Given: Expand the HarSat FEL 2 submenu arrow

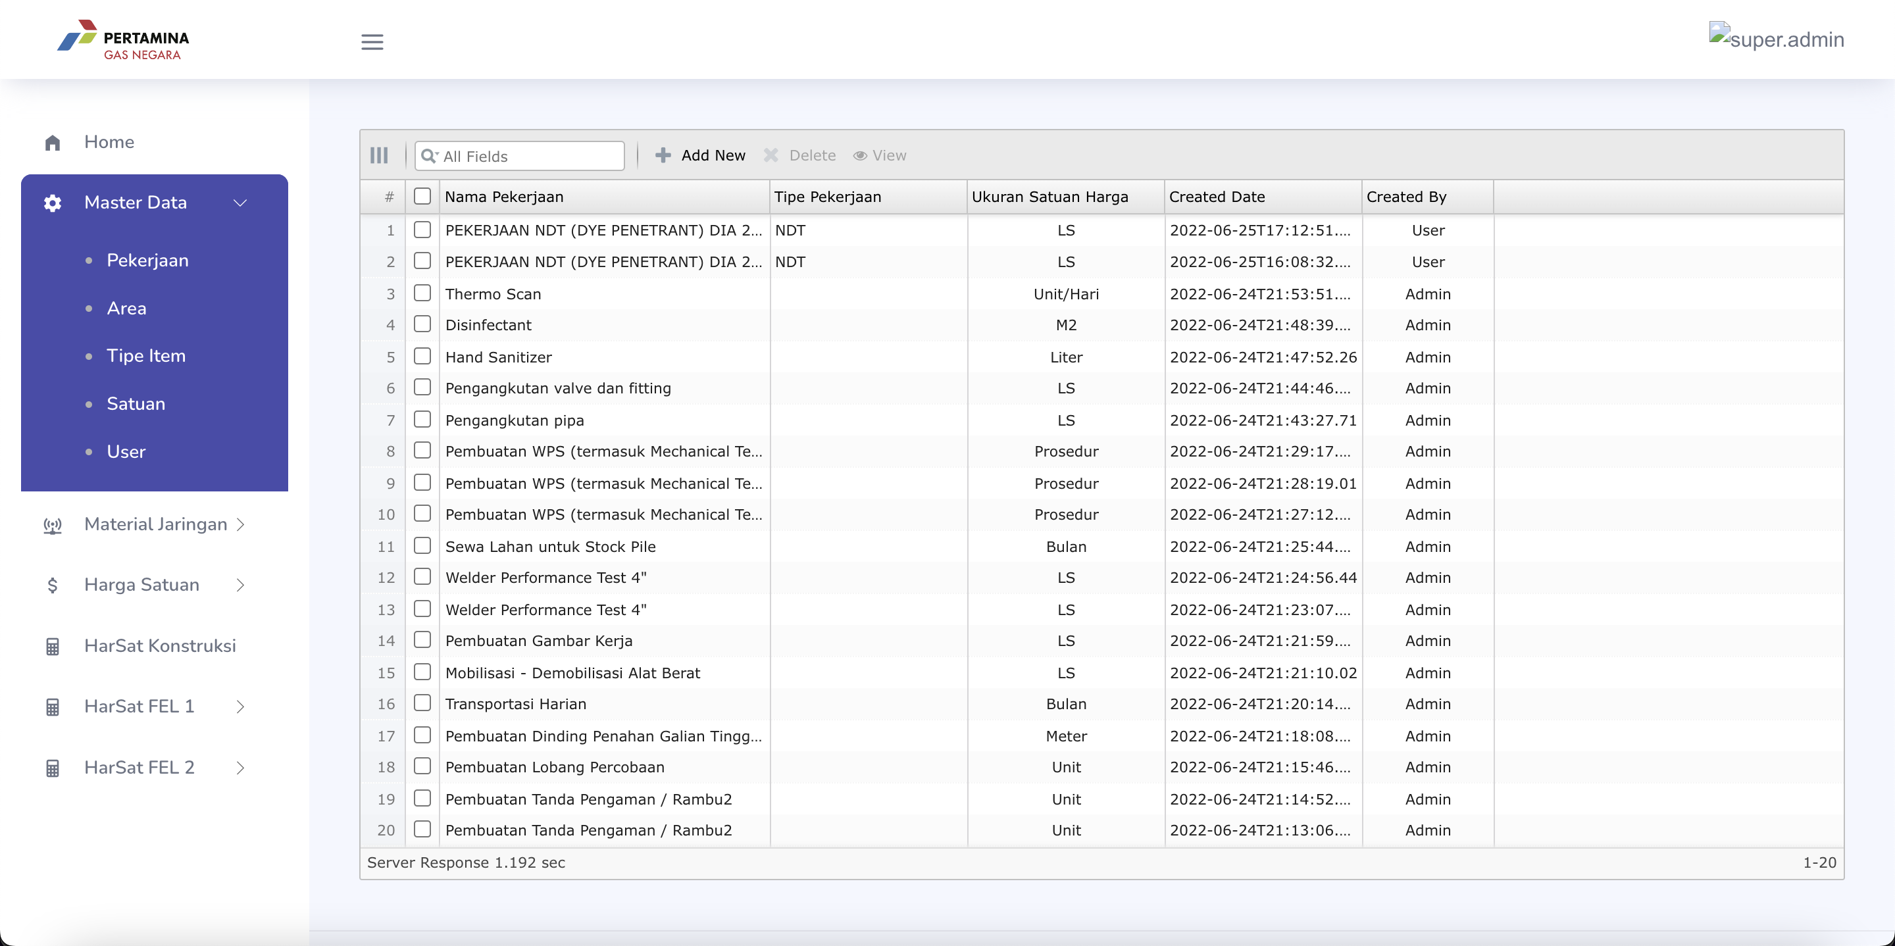Looking at the screenshot, I should click(x=241, y=768).
